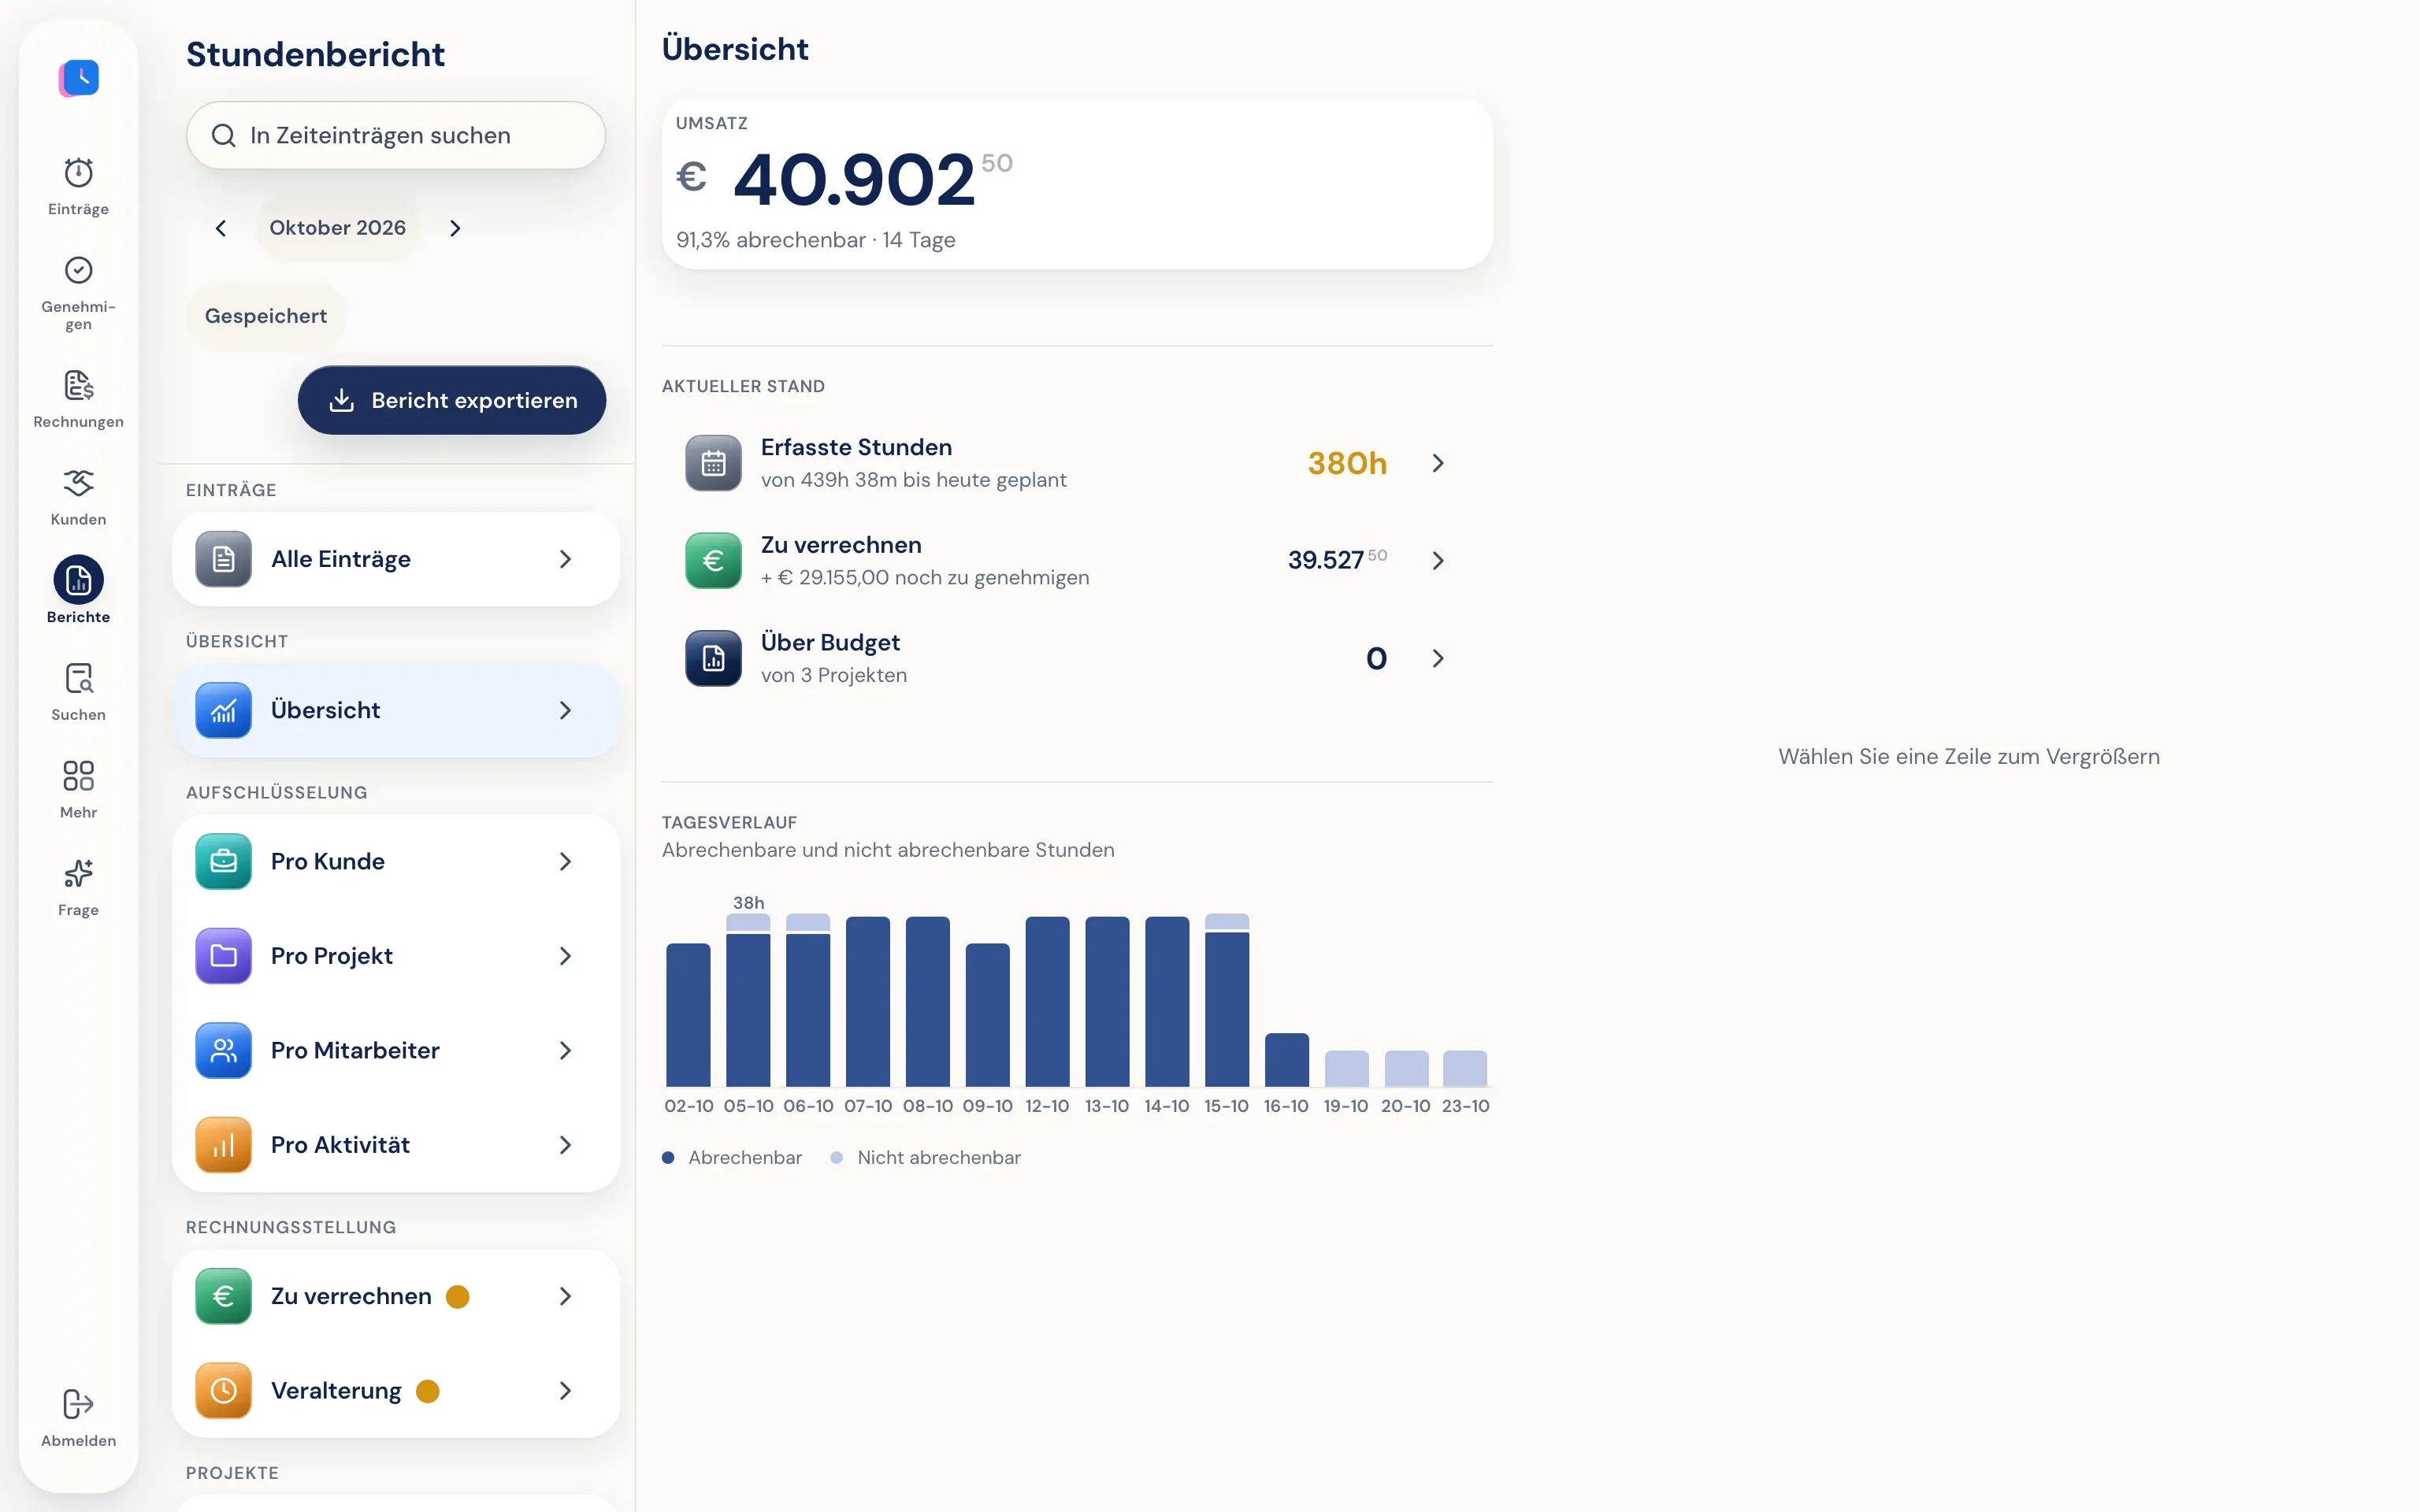This screenshot has width=2420, height=1512.
Task: Click the 380h hours value
Action: pos(1347,463)
